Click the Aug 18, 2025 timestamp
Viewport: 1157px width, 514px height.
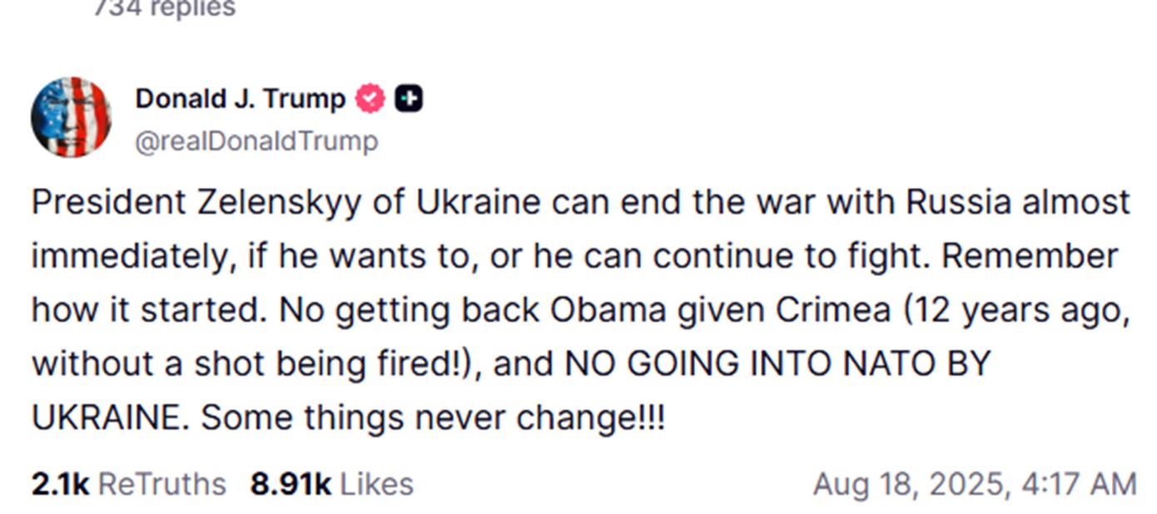974,484
